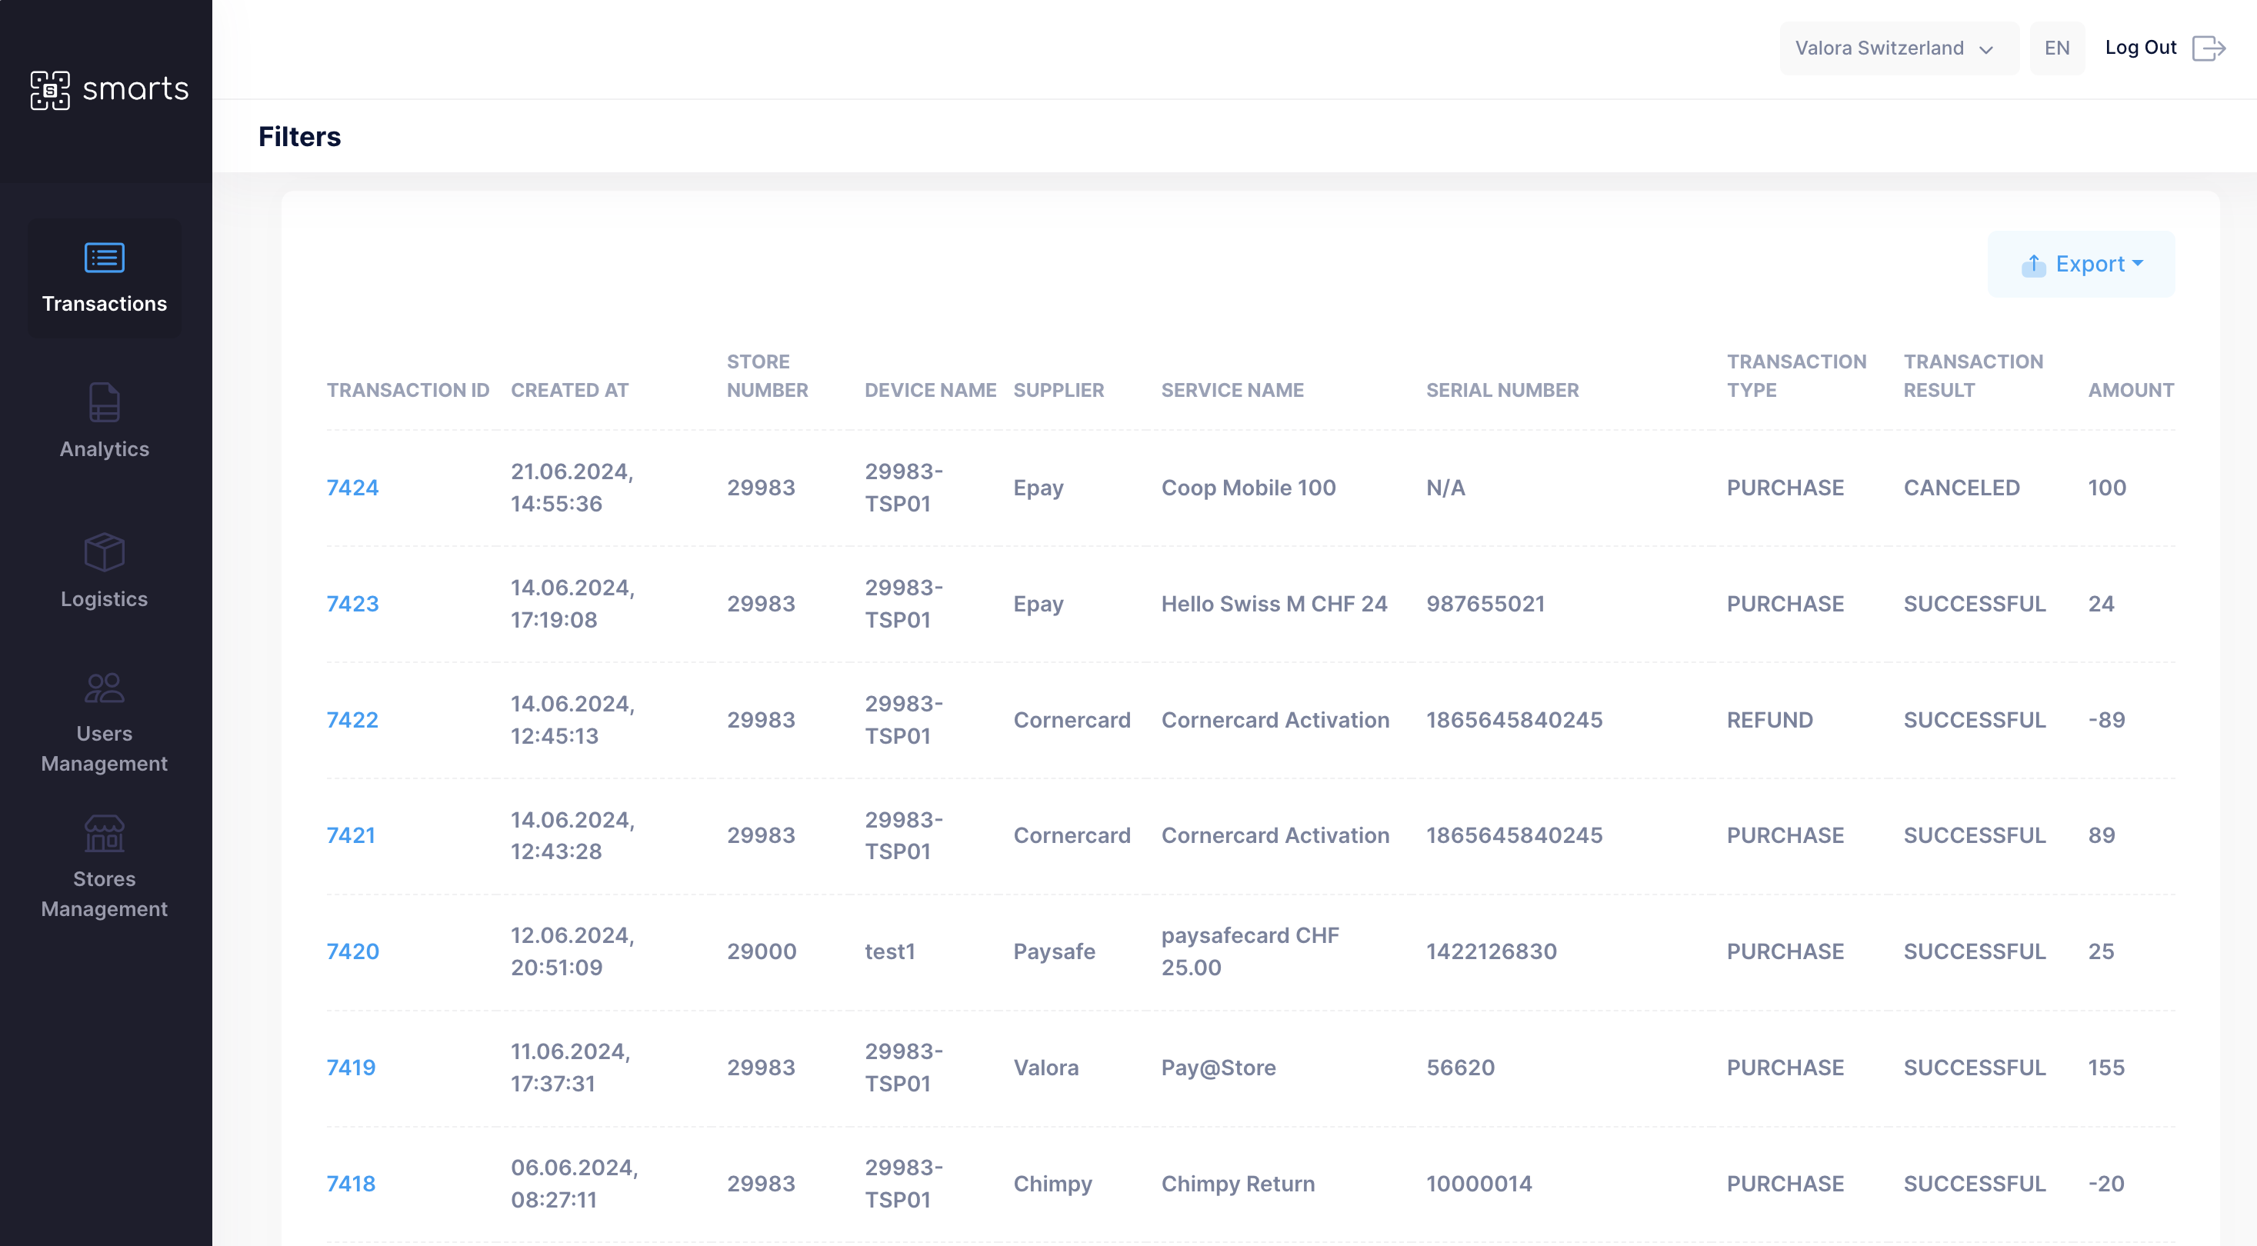
Task: Click the Paysafe supplier cell
Action: click(x=1054, y=951)
